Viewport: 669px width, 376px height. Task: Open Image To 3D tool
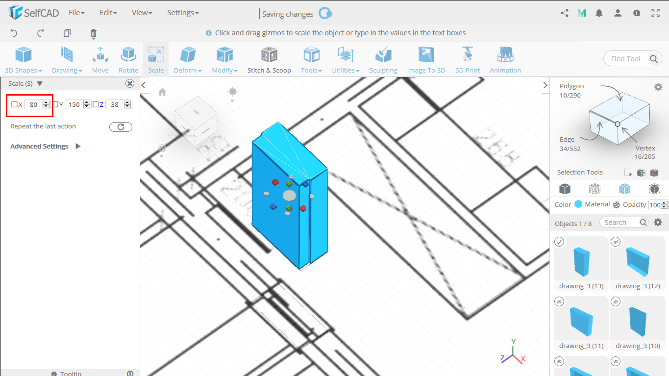click(426, 60)
